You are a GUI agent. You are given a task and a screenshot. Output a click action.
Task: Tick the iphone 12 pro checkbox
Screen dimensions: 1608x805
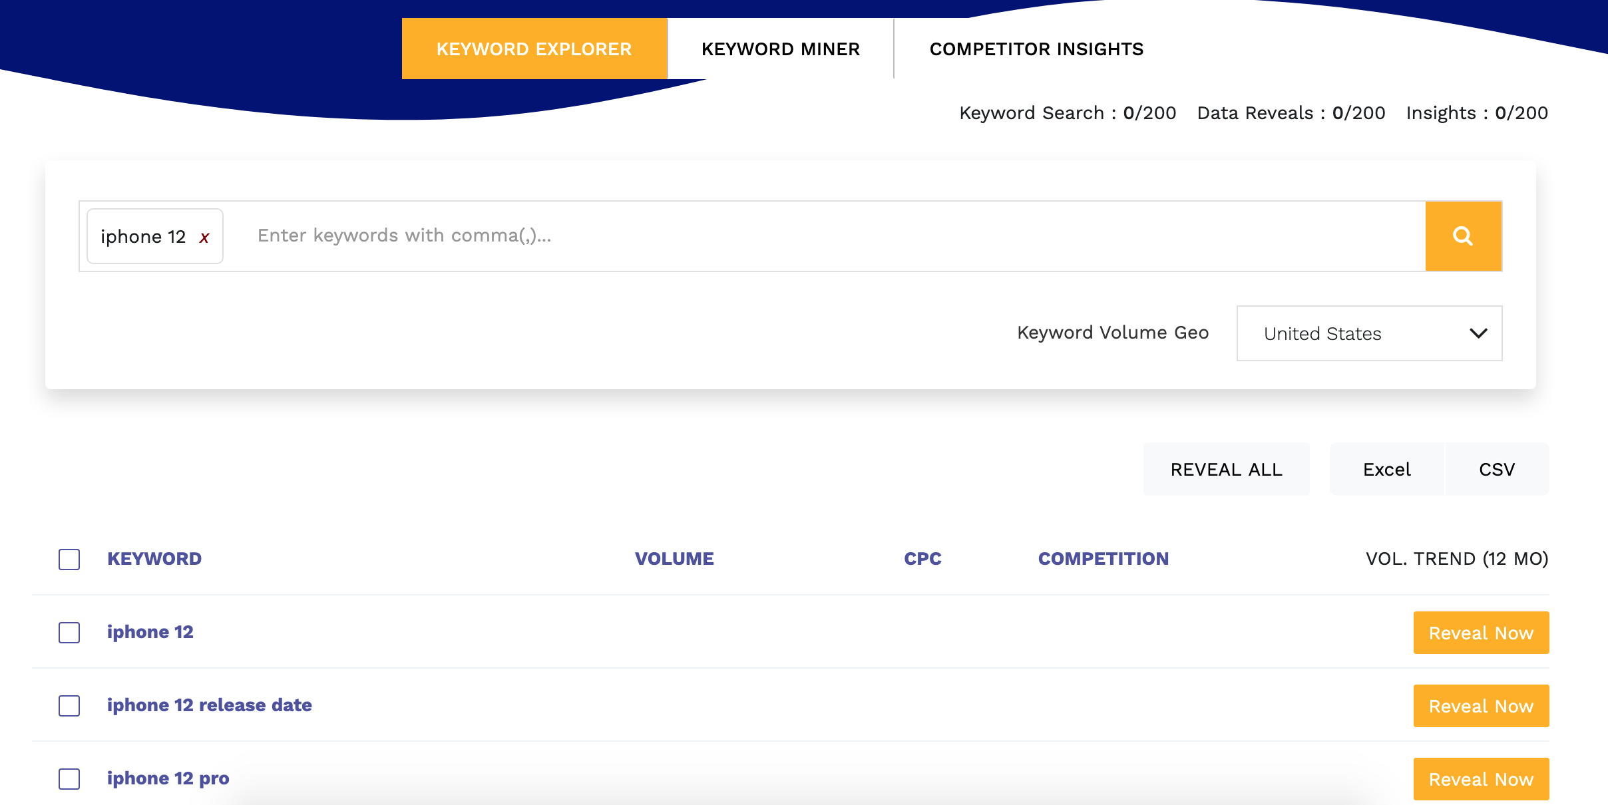(69, 779)
